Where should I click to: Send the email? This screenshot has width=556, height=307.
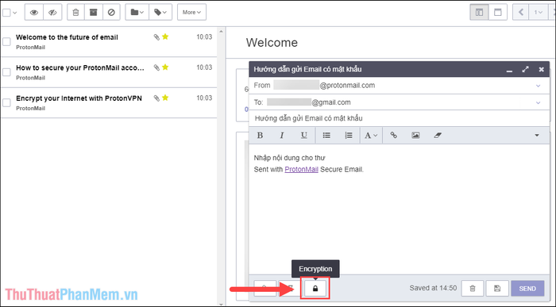(527, 288)
